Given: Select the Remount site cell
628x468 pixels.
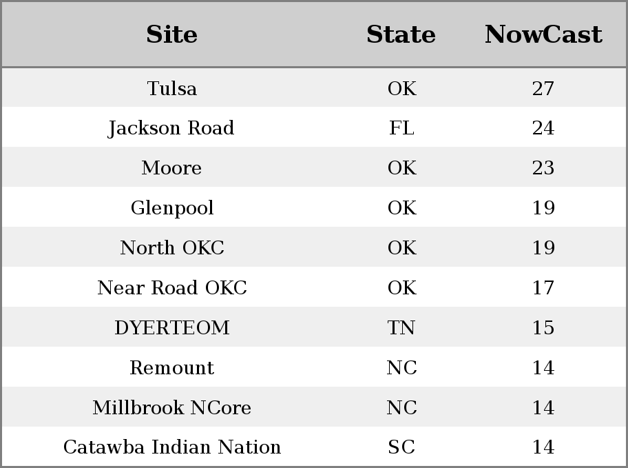Looking at the screenshot, I should click(172, 368).
